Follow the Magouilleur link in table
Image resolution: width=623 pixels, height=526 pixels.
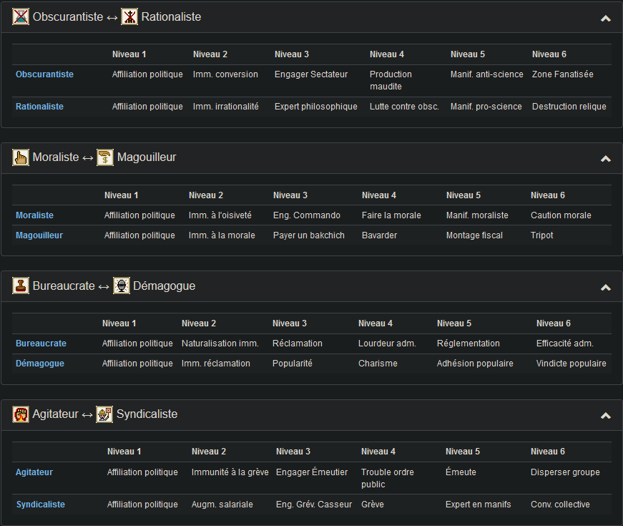click(x=39, y=235)
